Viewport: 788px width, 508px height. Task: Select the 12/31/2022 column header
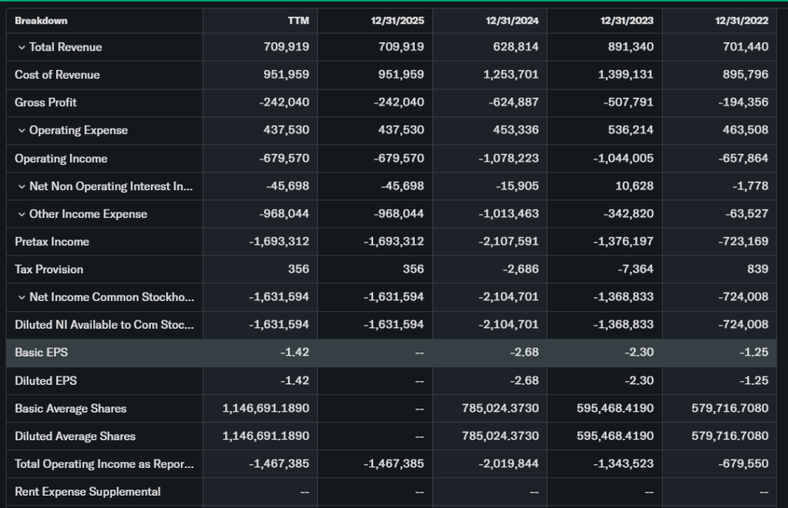click(x=741, y=21)
